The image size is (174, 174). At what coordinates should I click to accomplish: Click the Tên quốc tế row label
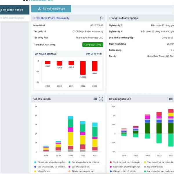[x=40, y=32]
